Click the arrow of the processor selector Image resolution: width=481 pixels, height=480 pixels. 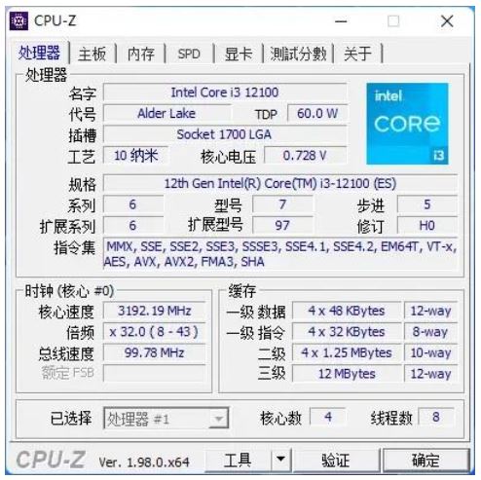click(x=218, y=419)
